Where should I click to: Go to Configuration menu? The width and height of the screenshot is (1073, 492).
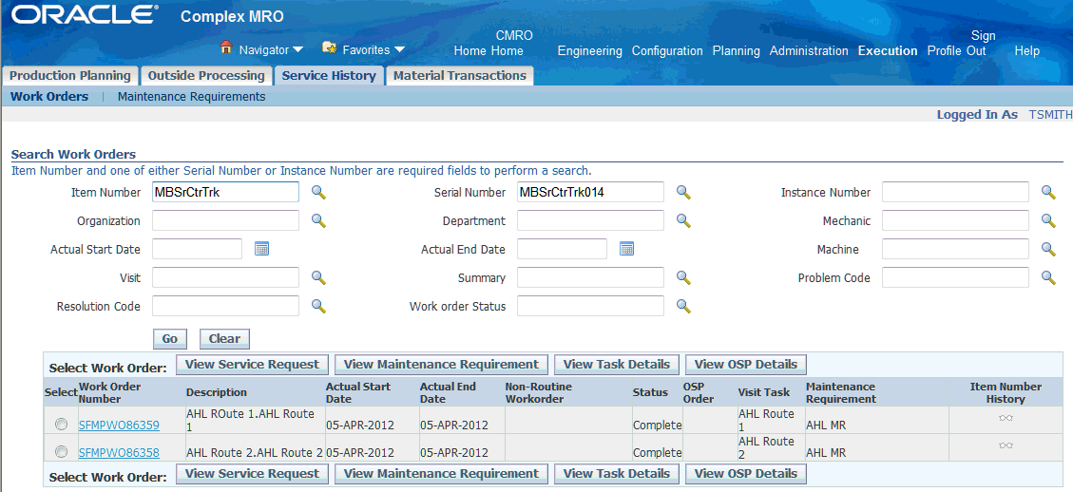pos(667,50)
